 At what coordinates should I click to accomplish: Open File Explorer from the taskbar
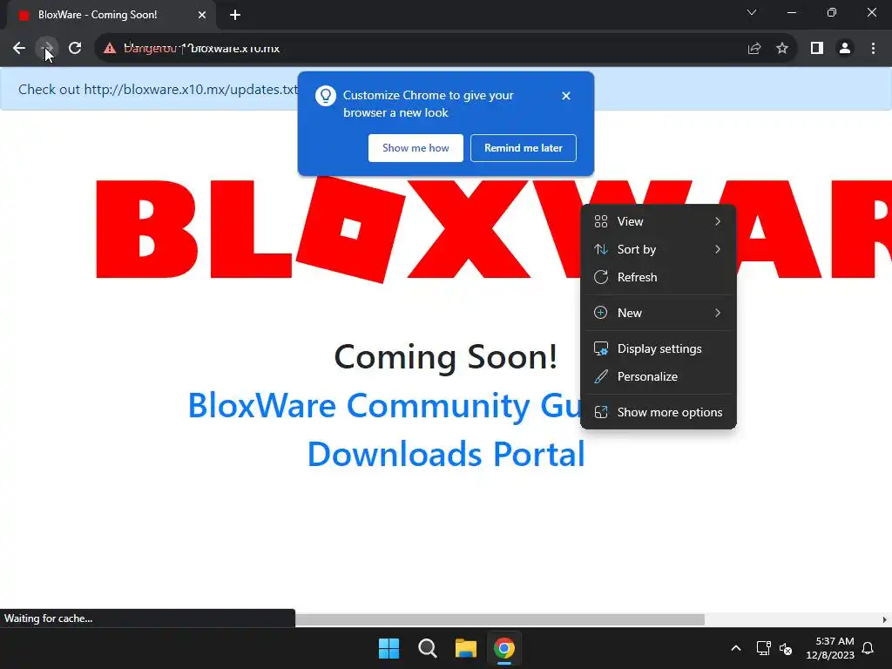[x=466, y=648]
